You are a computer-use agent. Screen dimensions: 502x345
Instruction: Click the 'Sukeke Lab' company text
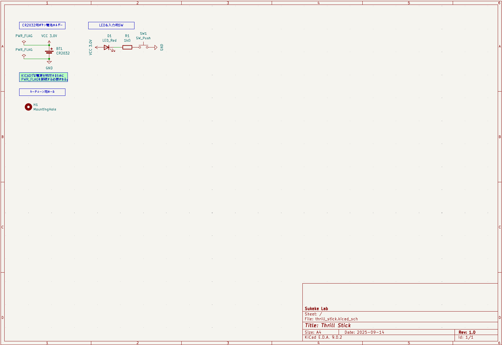click(x=316, y=308)
